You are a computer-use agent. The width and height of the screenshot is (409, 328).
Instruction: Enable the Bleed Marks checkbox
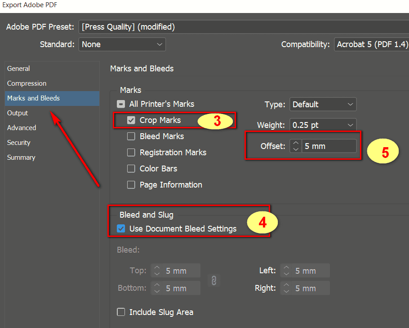(x=131, y=136)
